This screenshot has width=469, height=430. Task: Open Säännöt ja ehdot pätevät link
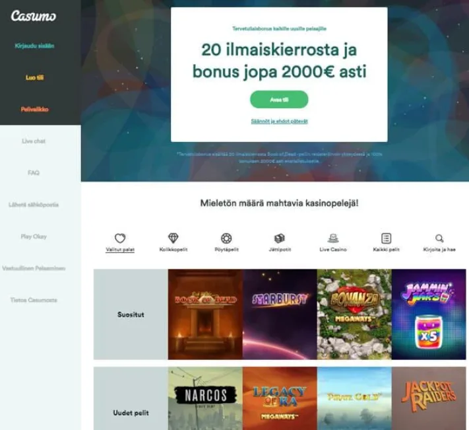(x=279, y=122)
